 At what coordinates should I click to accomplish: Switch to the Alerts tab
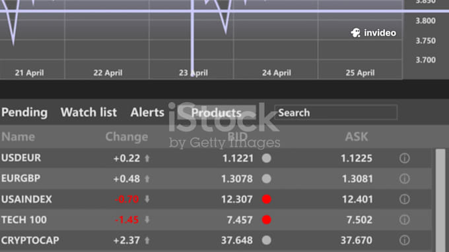click(x=147, y=113)
